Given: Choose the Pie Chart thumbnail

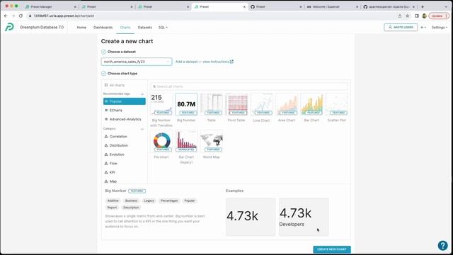Looking at the screenshot, I should [x=161, y=141].
